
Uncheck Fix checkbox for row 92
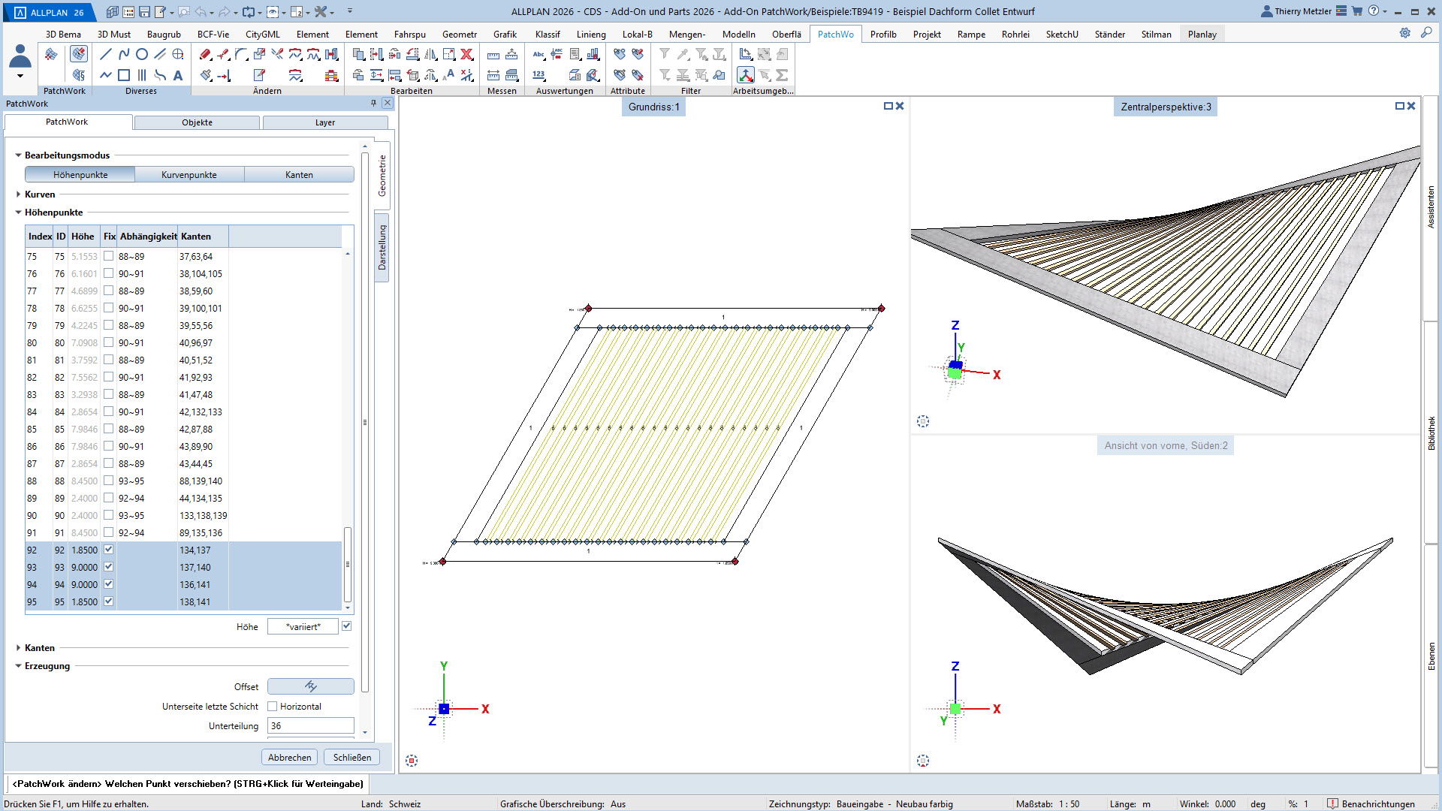[x=108, y=550]
